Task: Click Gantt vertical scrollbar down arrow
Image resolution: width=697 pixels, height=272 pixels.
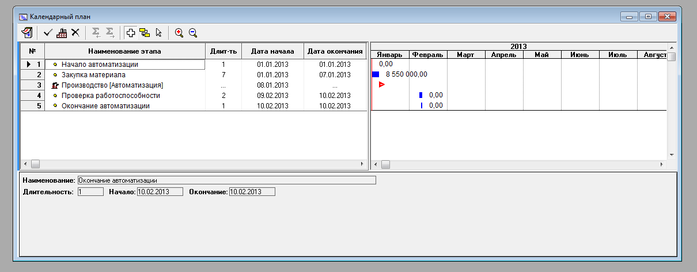Action: pyautogui.click(x=671, y=154)
